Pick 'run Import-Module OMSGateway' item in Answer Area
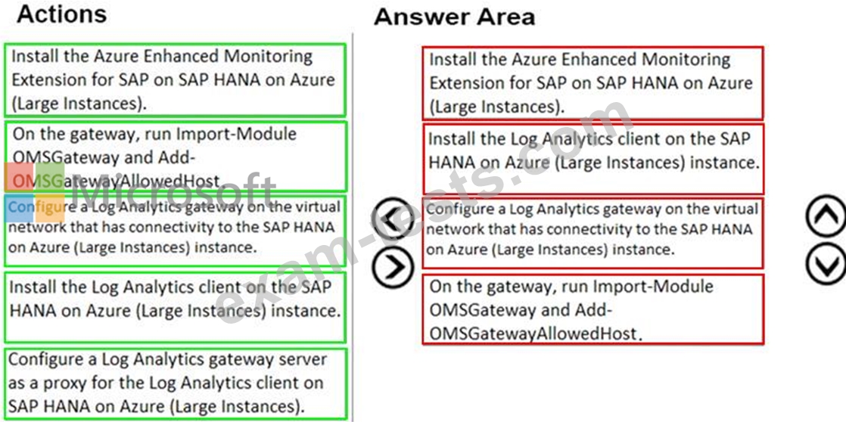This screenshot has height=422, width=846. [593, 309]
